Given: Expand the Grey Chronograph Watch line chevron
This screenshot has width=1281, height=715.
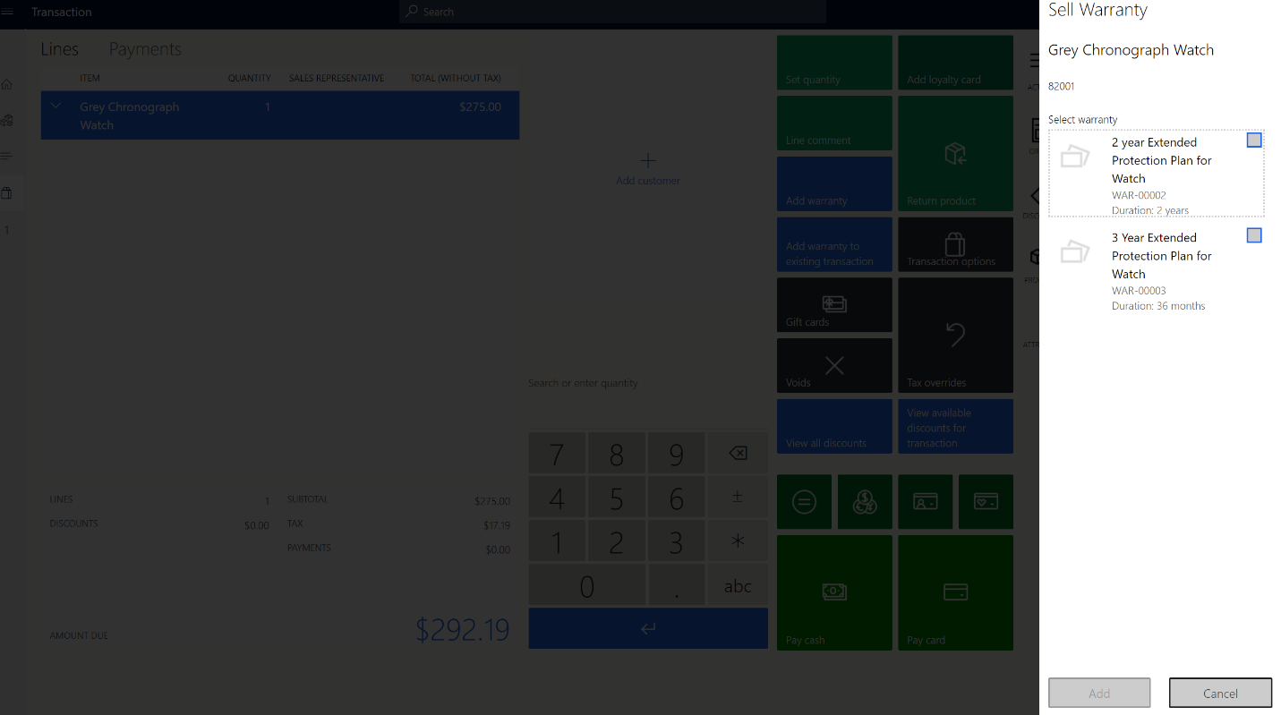Looking at the screenshot, I should click(x=56, y=106).
